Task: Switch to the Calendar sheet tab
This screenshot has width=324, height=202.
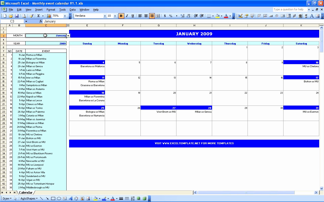Action: click(x=26, y=193)
